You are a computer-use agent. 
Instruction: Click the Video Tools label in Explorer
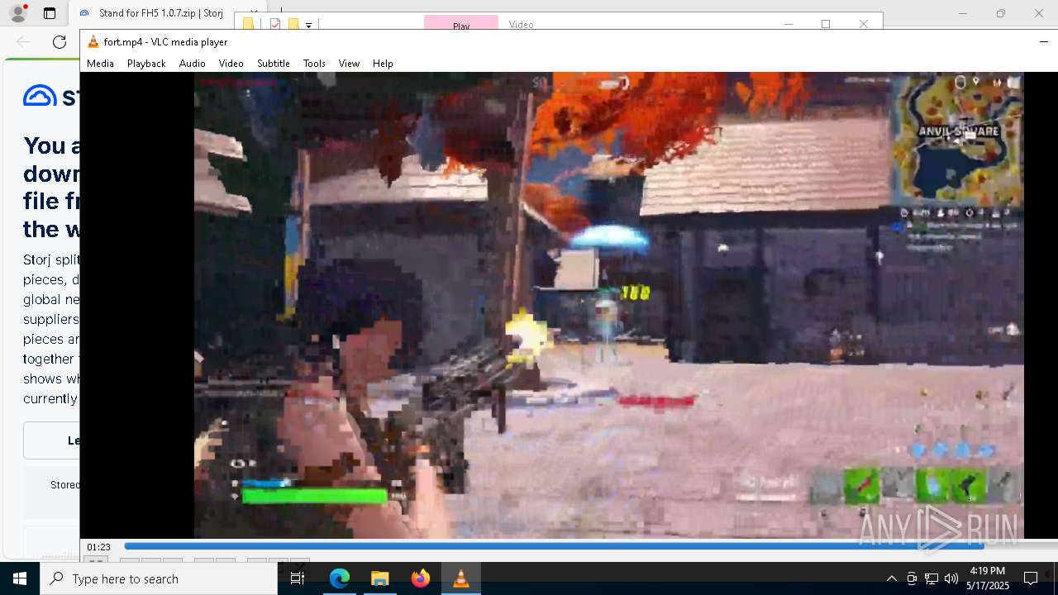(x=522, y=24)
